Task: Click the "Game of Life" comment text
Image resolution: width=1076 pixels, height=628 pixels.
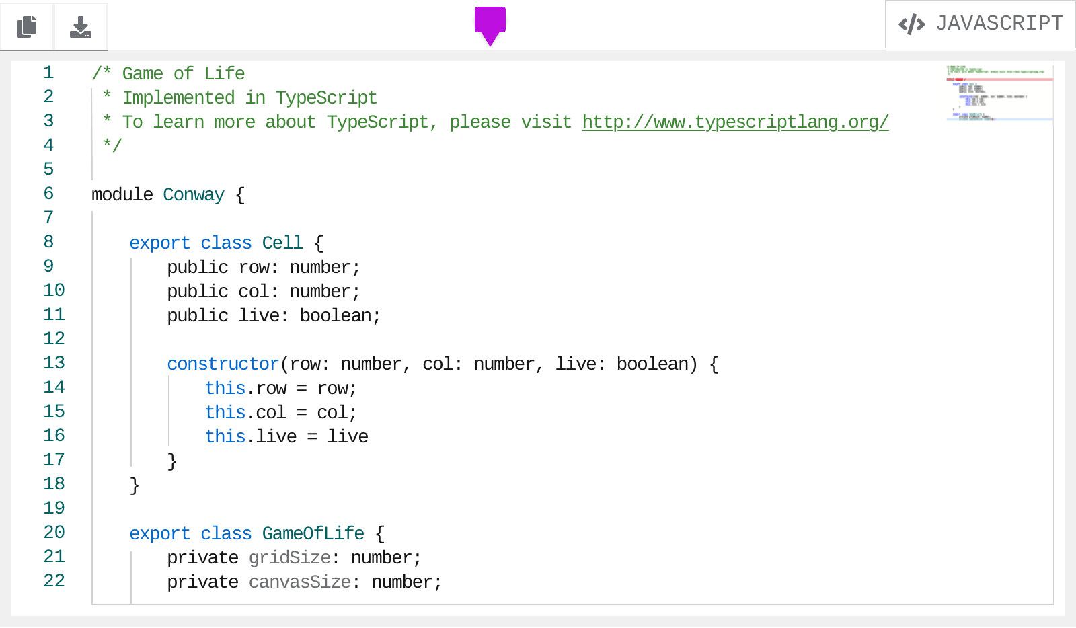Action: [183, 73]
